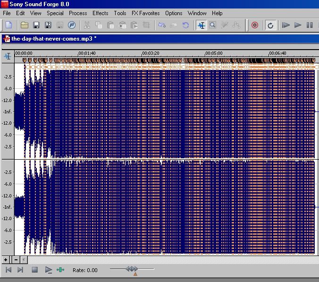
Task: Click Play button in main toolbar
Action: pyautogui.click(x=298, y=25)
